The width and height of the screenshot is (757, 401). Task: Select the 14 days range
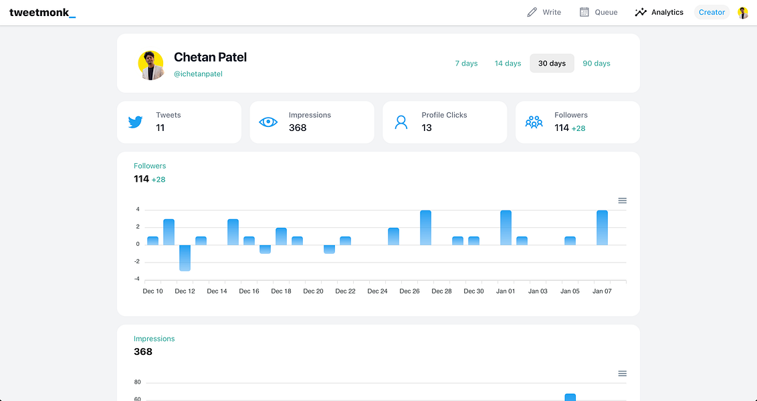pyautogui.click(x=508, y=63)
